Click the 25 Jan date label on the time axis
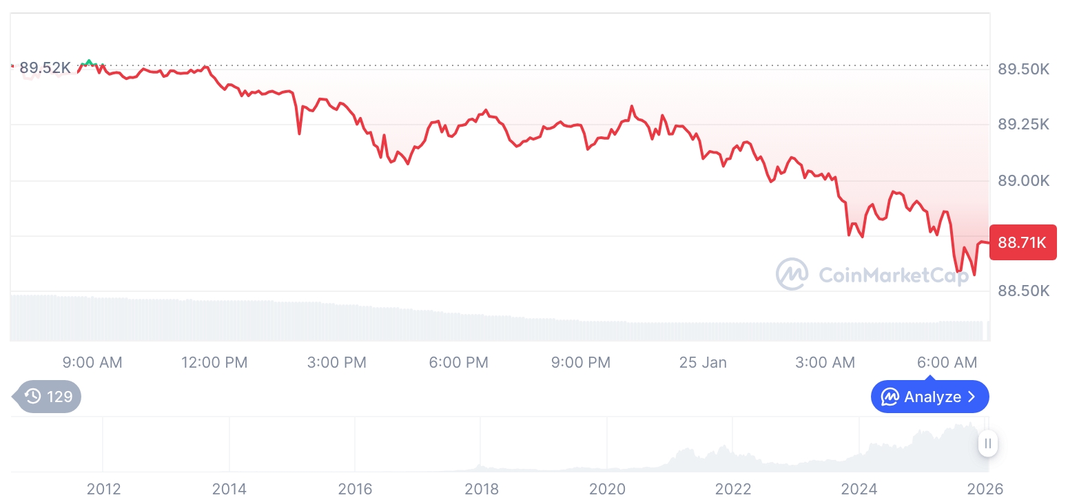Image resolution: width=1079 pixels, height=504 pixels. (x=703, y=362)
